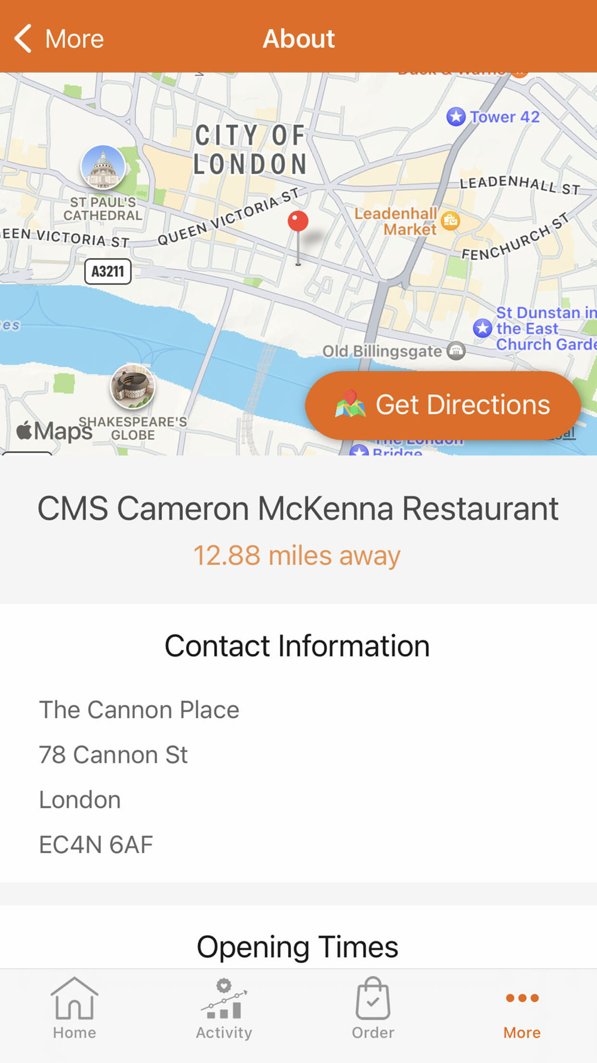Tap the Opening Times heading
The height and width of the screenshot is (1063, 597).
coord(297,946)
